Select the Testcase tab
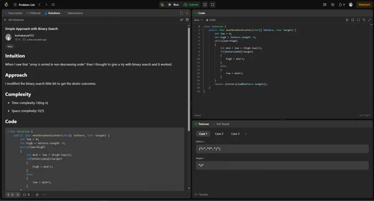This screenshot has width=374, height=201. click(201, 124)
